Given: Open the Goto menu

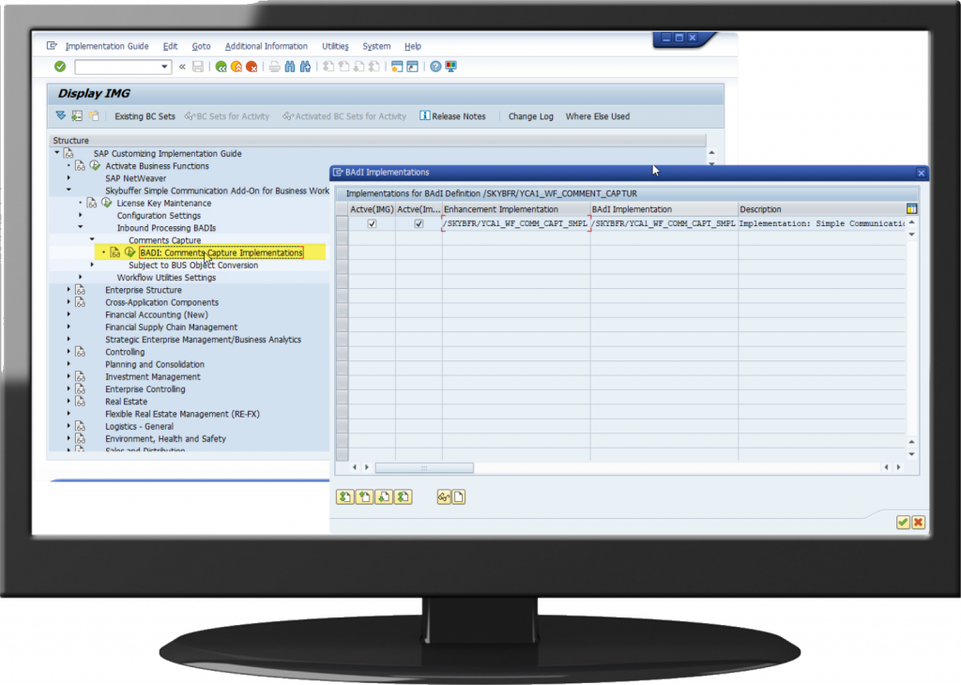Looking at the screenshot, I should coord(201,46).
